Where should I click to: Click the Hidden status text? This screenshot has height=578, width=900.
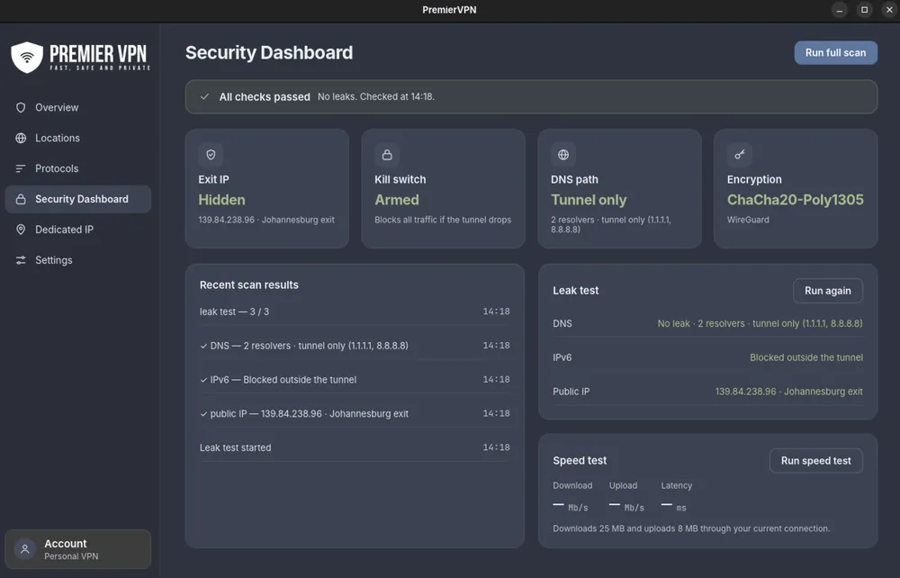[221, 200]
